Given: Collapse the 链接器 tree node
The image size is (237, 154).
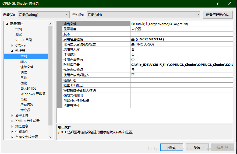Looking at the screenshot, I should [x=12, y=51].
